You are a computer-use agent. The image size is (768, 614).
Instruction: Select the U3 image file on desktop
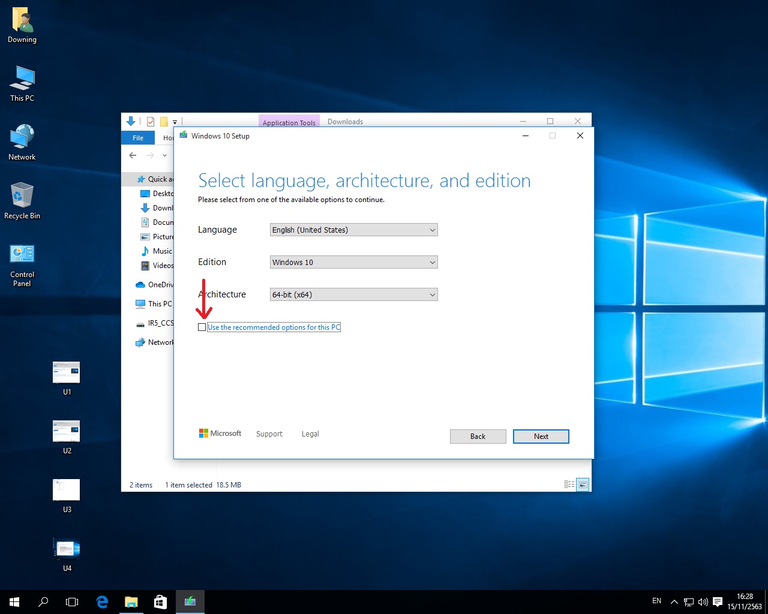[x=67, y=495]
